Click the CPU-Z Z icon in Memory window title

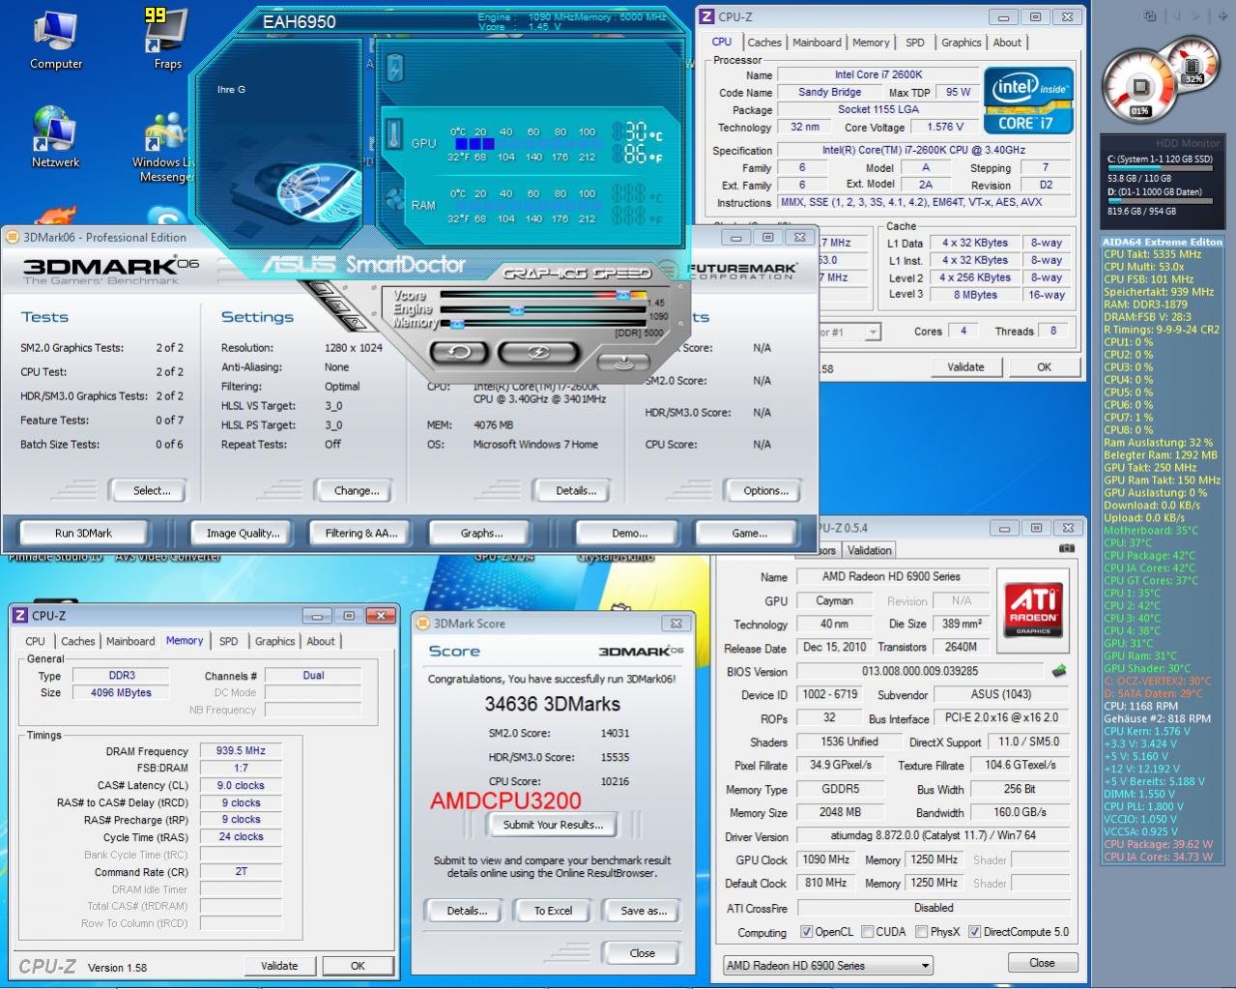20,615
